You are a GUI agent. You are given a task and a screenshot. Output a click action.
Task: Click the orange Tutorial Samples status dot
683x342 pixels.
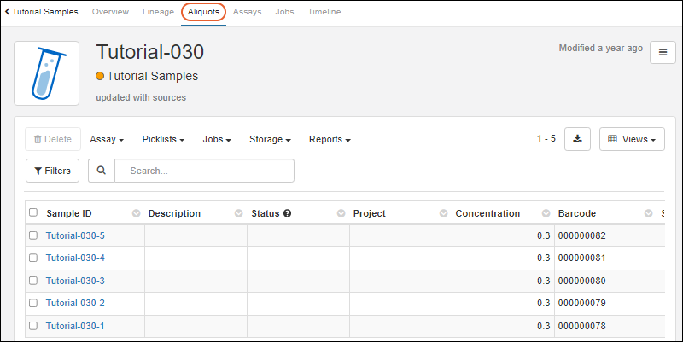pos(100,76)
